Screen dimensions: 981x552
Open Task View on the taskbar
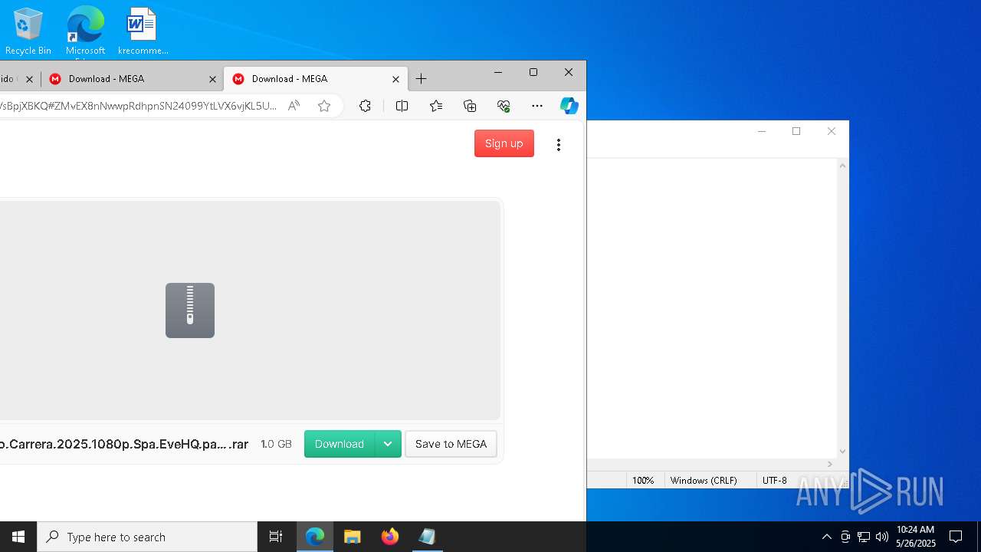[276, 537]
